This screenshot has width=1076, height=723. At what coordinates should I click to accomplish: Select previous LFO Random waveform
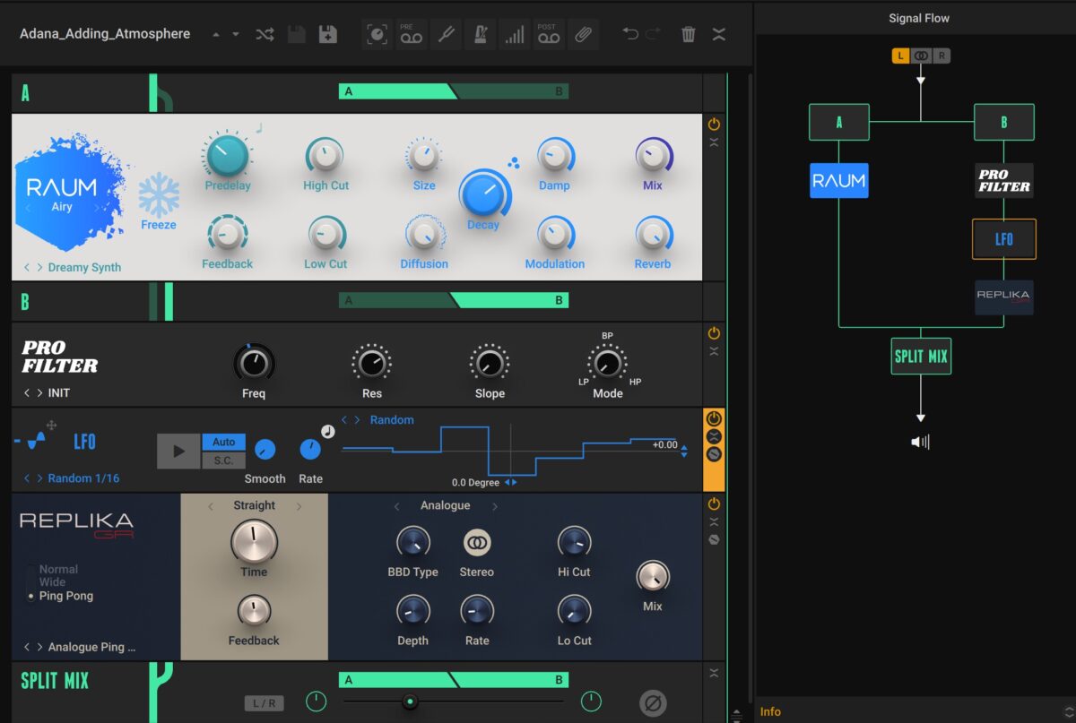344,419
